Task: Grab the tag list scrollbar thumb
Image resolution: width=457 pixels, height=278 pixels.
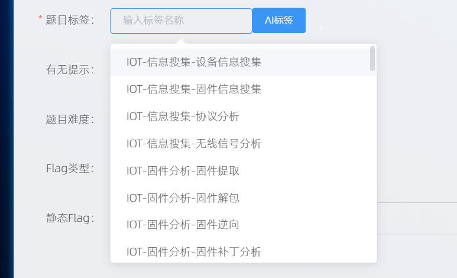Action: pos(372,58)
